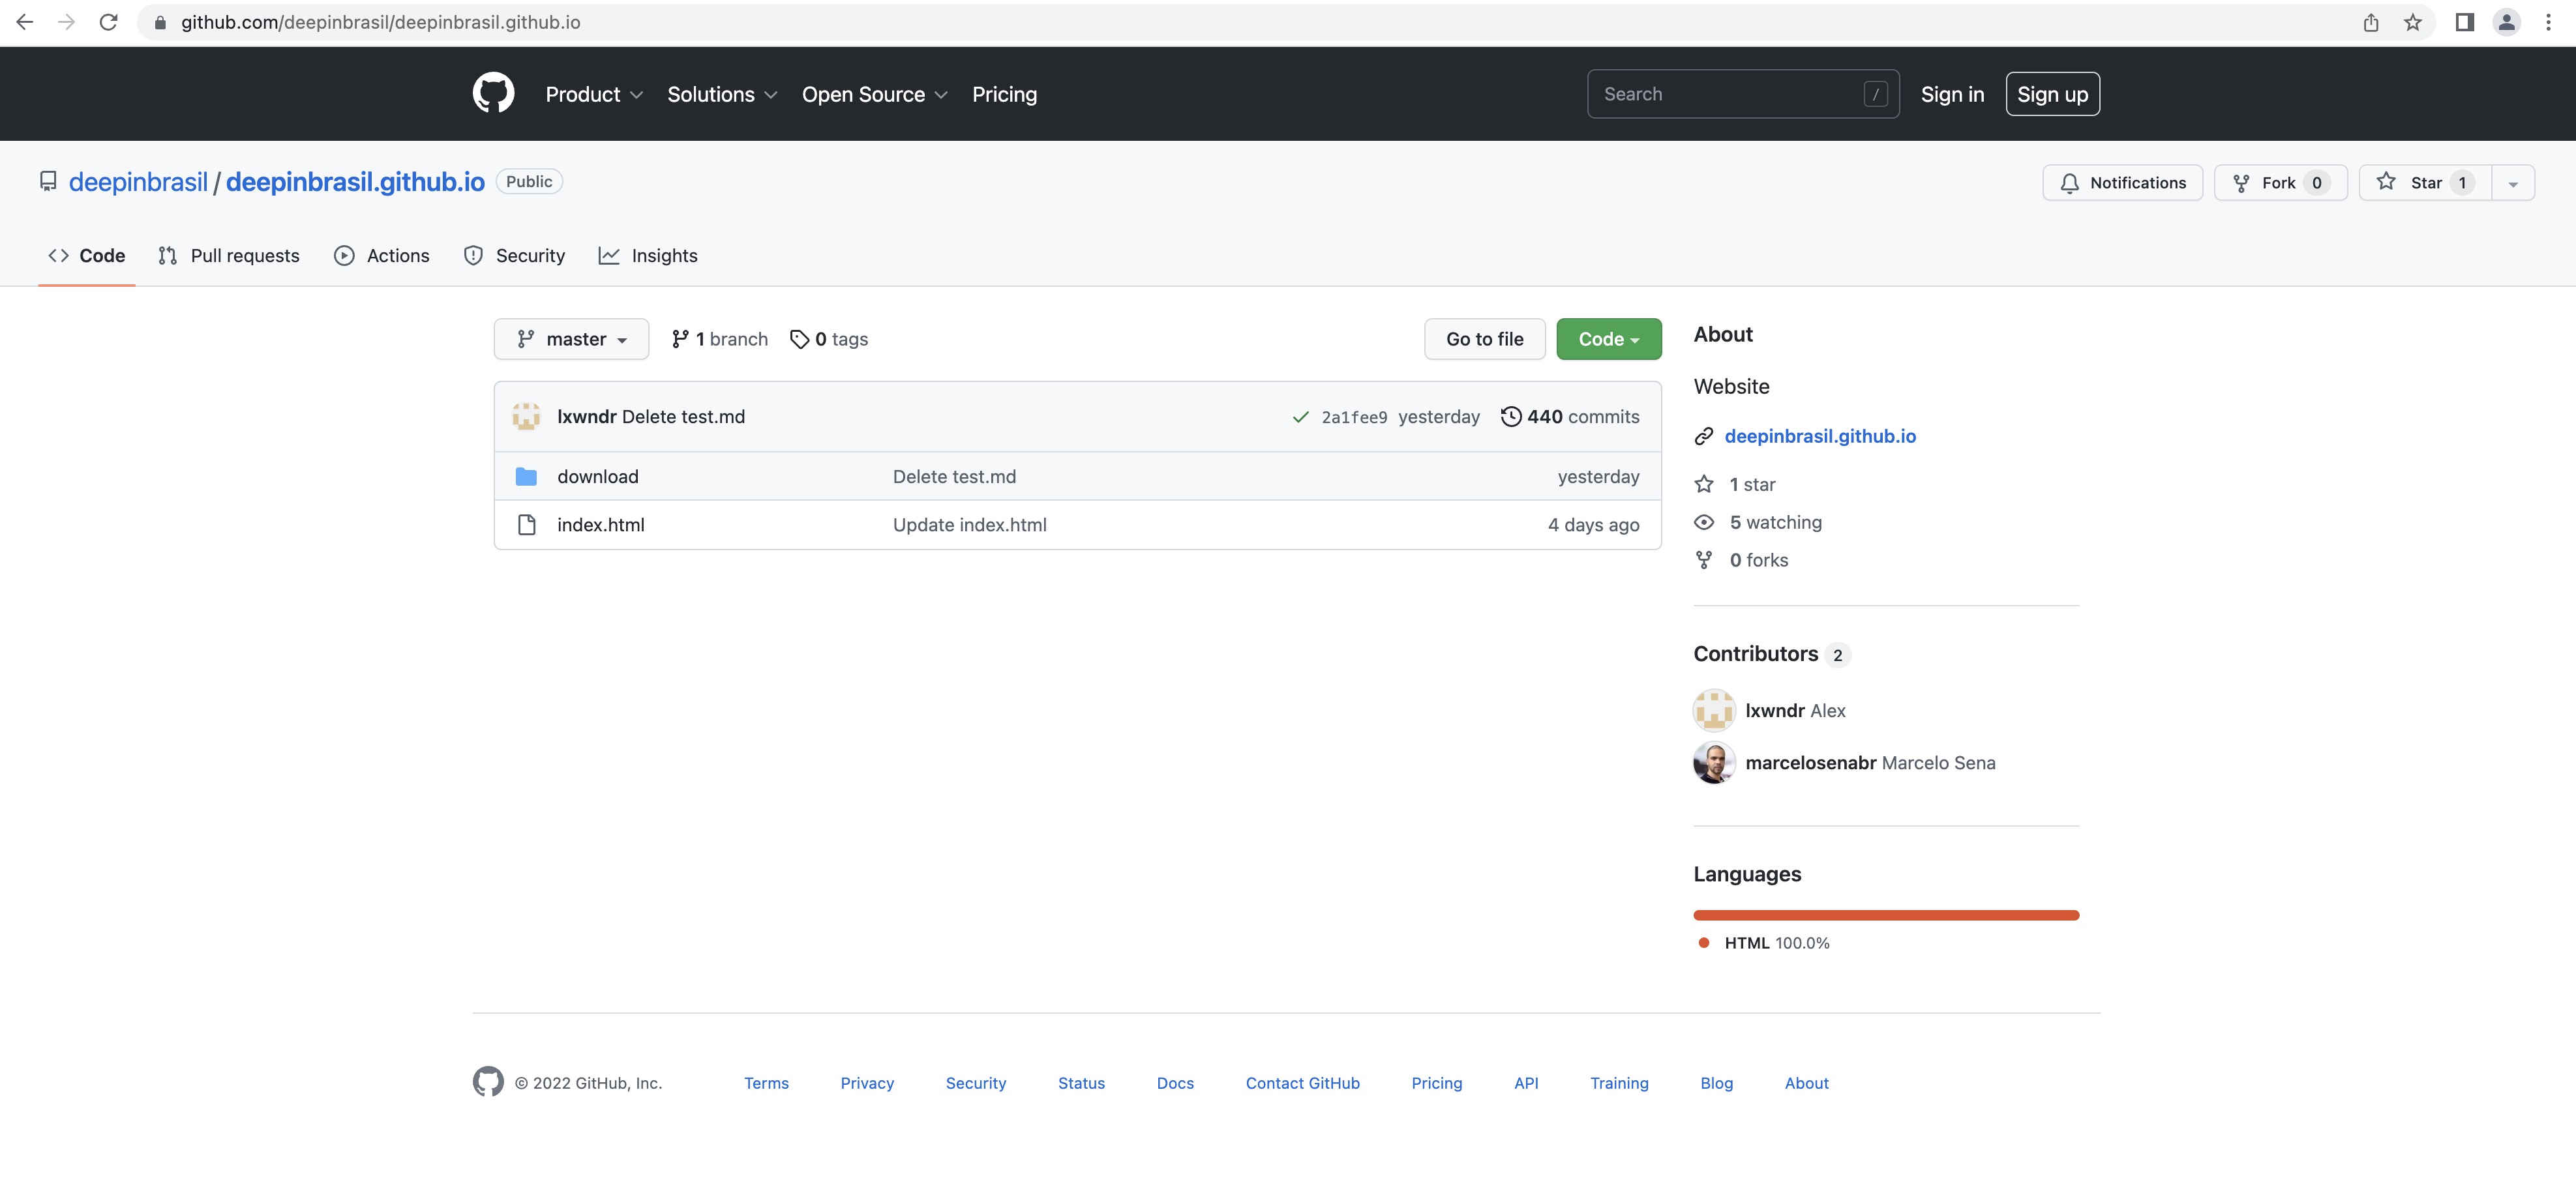Toggle repository Notifications bell button
Image resolution: width=2576 pixels, height=1180 pixels.
[x=2122, y=183]
